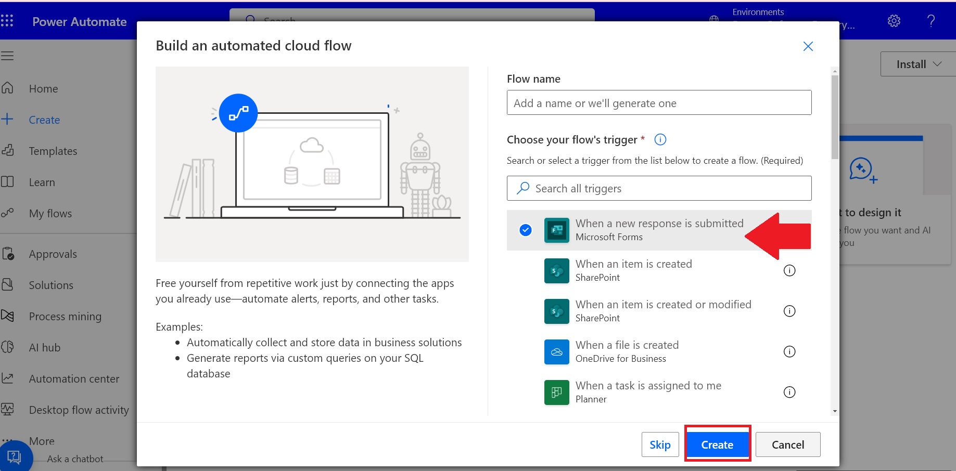Image resolution: width=956 pixels, height=471 pixels.
Task: Select When a file is created trigger
Action: [x=627, y=351]
